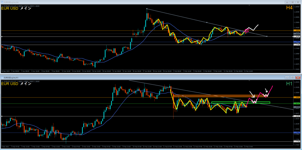The width and height of the screenshot is (302, 150).
Task: Select the green 1.18741 price label in H1 chart
Action: pos(296,104)
